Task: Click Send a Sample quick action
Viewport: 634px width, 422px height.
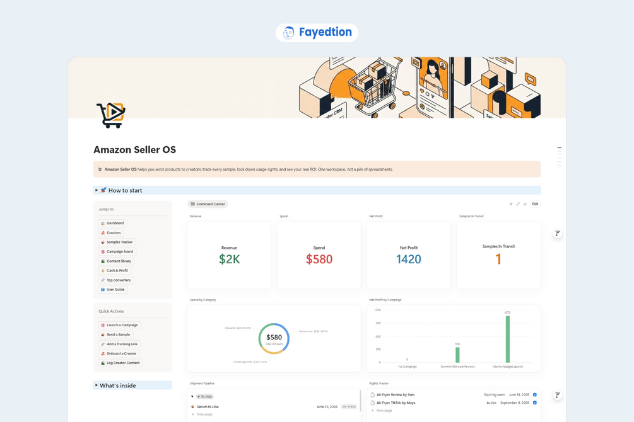Action: tap(115, 334)
